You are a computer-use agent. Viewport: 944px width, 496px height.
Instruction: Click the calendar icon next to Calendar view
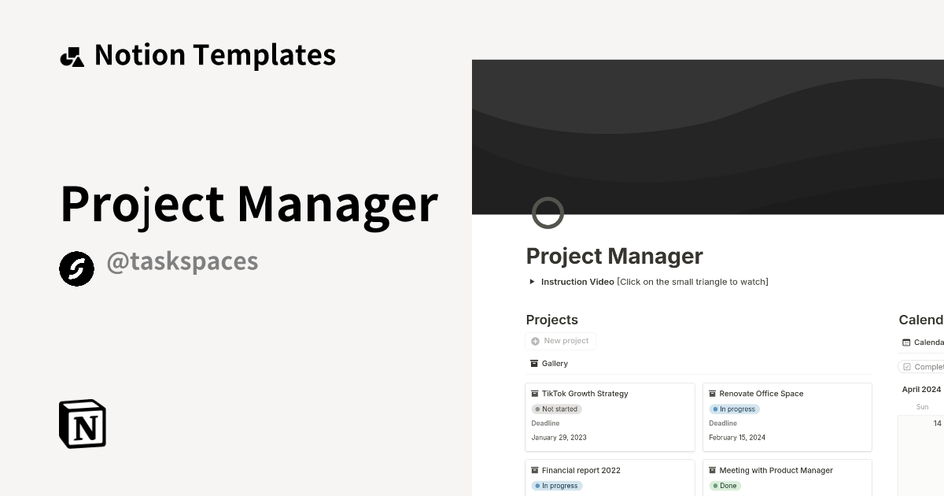tap(905, 342)
